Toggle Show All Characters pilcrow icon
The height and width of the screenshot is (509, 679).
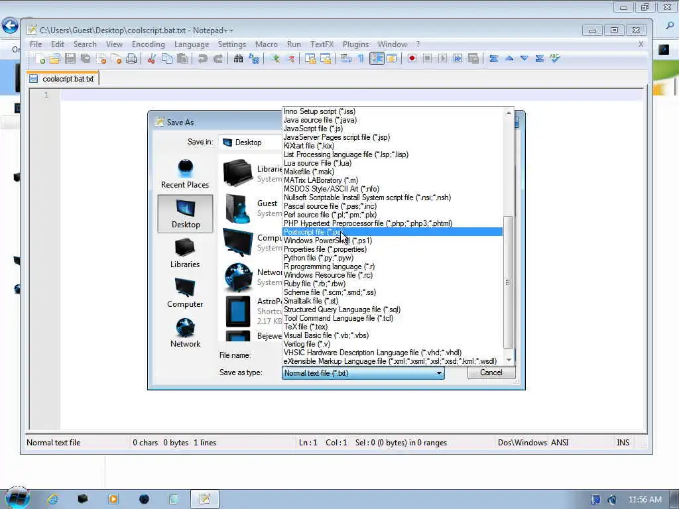361,58
